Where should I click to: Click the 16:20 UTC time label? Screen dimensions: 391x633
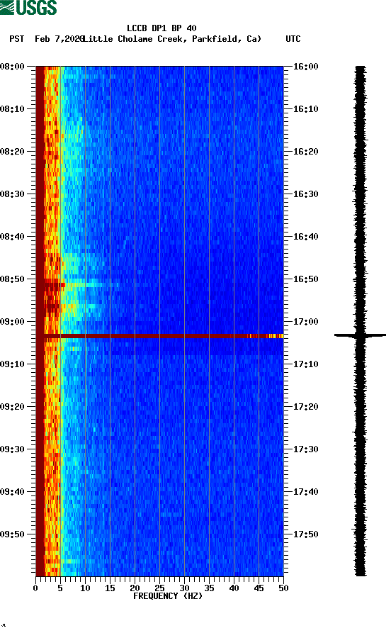305,152
